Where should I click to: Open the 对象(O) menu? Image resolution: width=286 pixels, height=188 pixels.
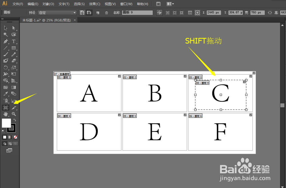click(x=48, y=4)
